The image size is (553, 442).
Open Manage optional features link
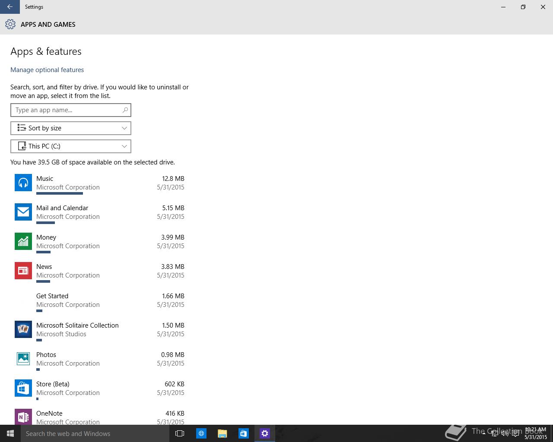[x=47, y=70]
